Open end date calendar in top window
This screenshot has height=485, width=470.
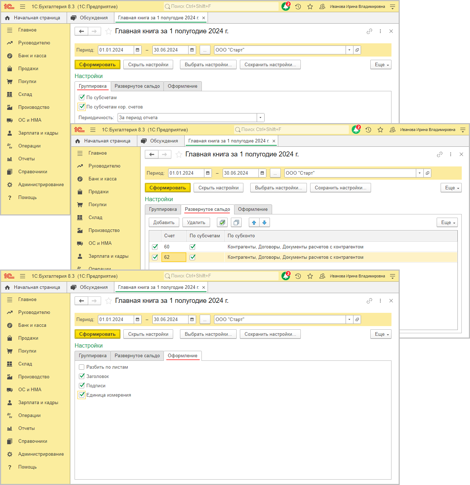192,50
